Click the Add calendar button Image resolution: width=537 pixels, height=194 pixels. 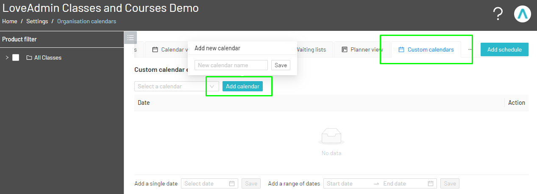[242, 86]
